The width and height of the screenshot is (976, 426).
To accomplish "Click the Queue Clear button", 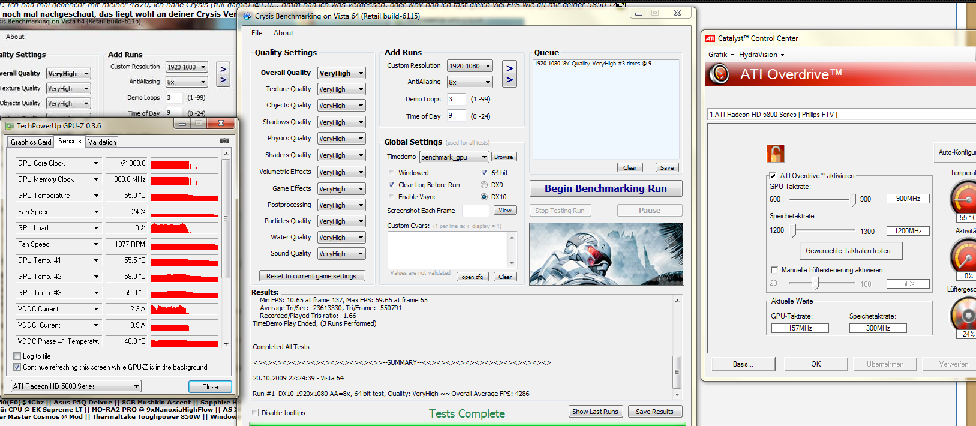I will tap(630, 168).
